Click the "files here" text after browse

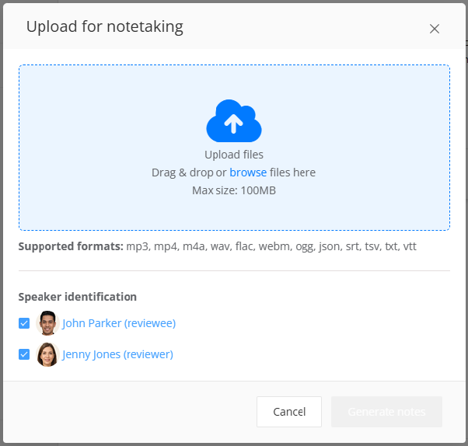click(x=292, y=172)
